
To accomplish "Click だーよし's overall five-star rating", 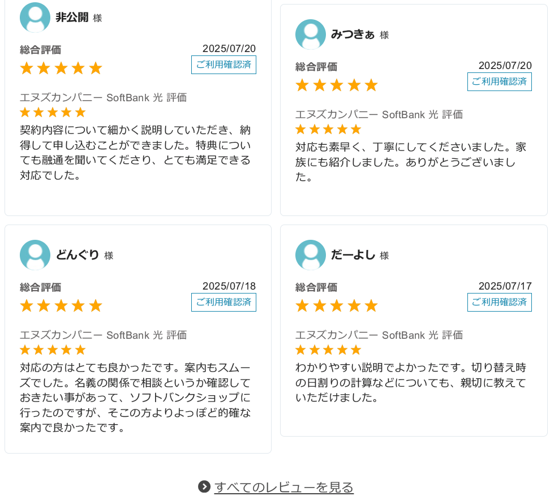I will click(337, 306).
